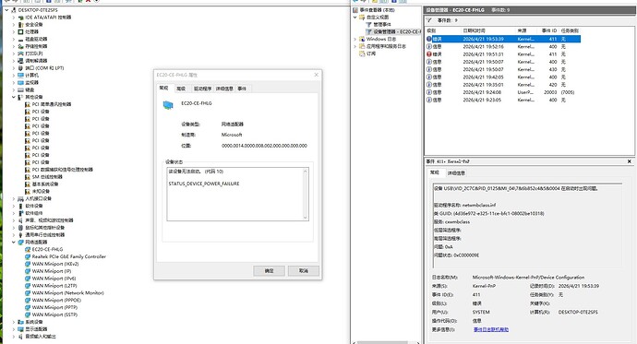Open the 高级 tab in the properties dialog
Viewport: 637px width, 344px height.
tap(181, 89)
